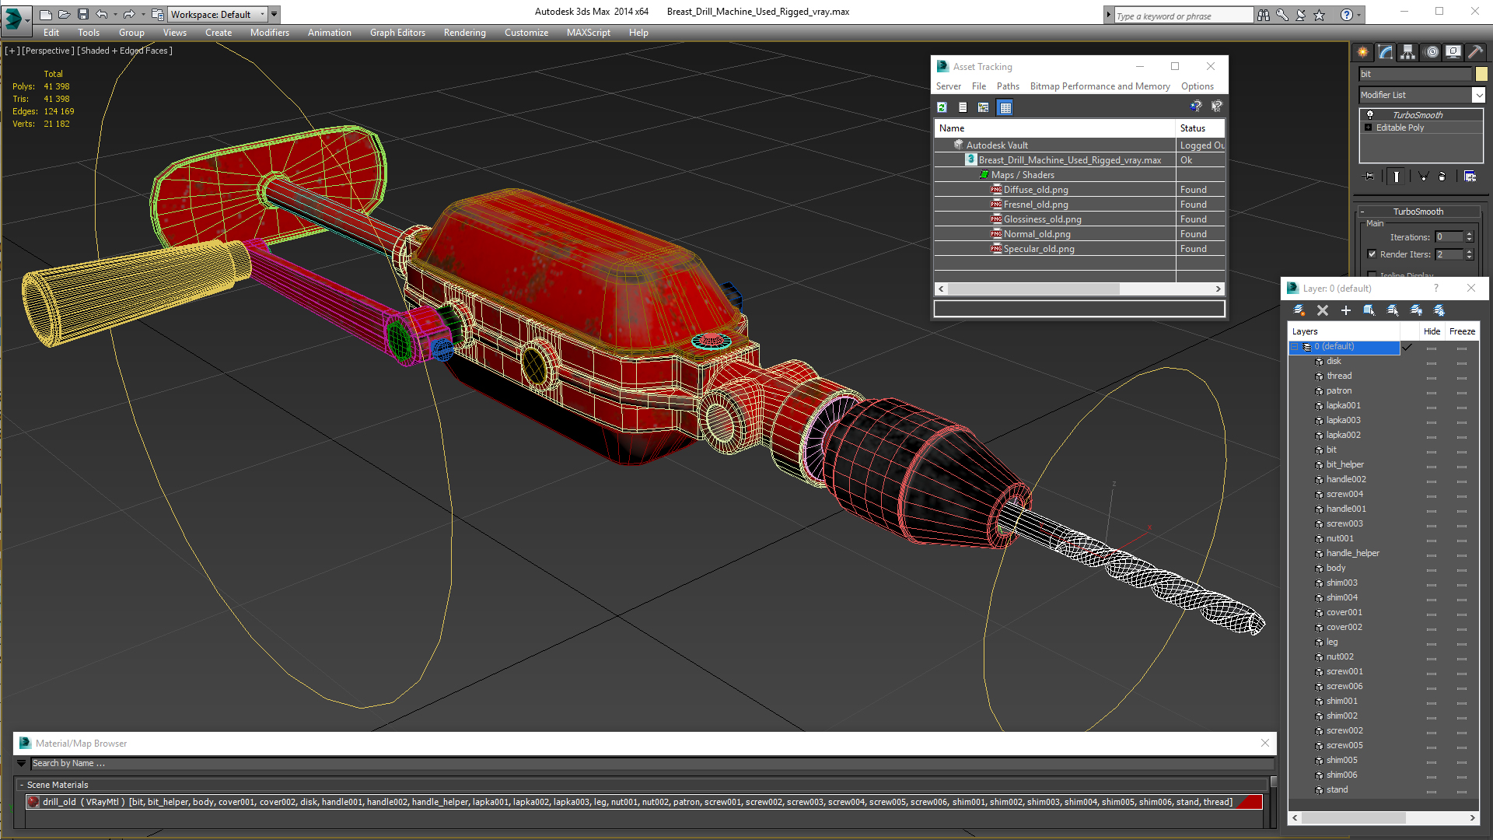Open the Modifier List dropdown
Screen dimensions: 1493x840
[1477, 95]
